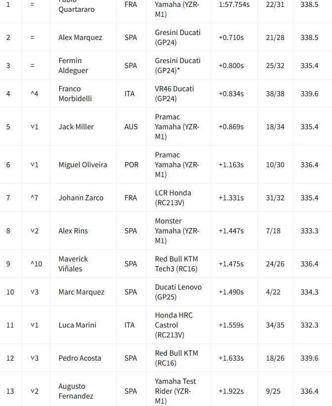Click the VR46 Ducati (GP24) team cell
The width and height of the screenshot is (332, 406).
click(x=174, y=94)
